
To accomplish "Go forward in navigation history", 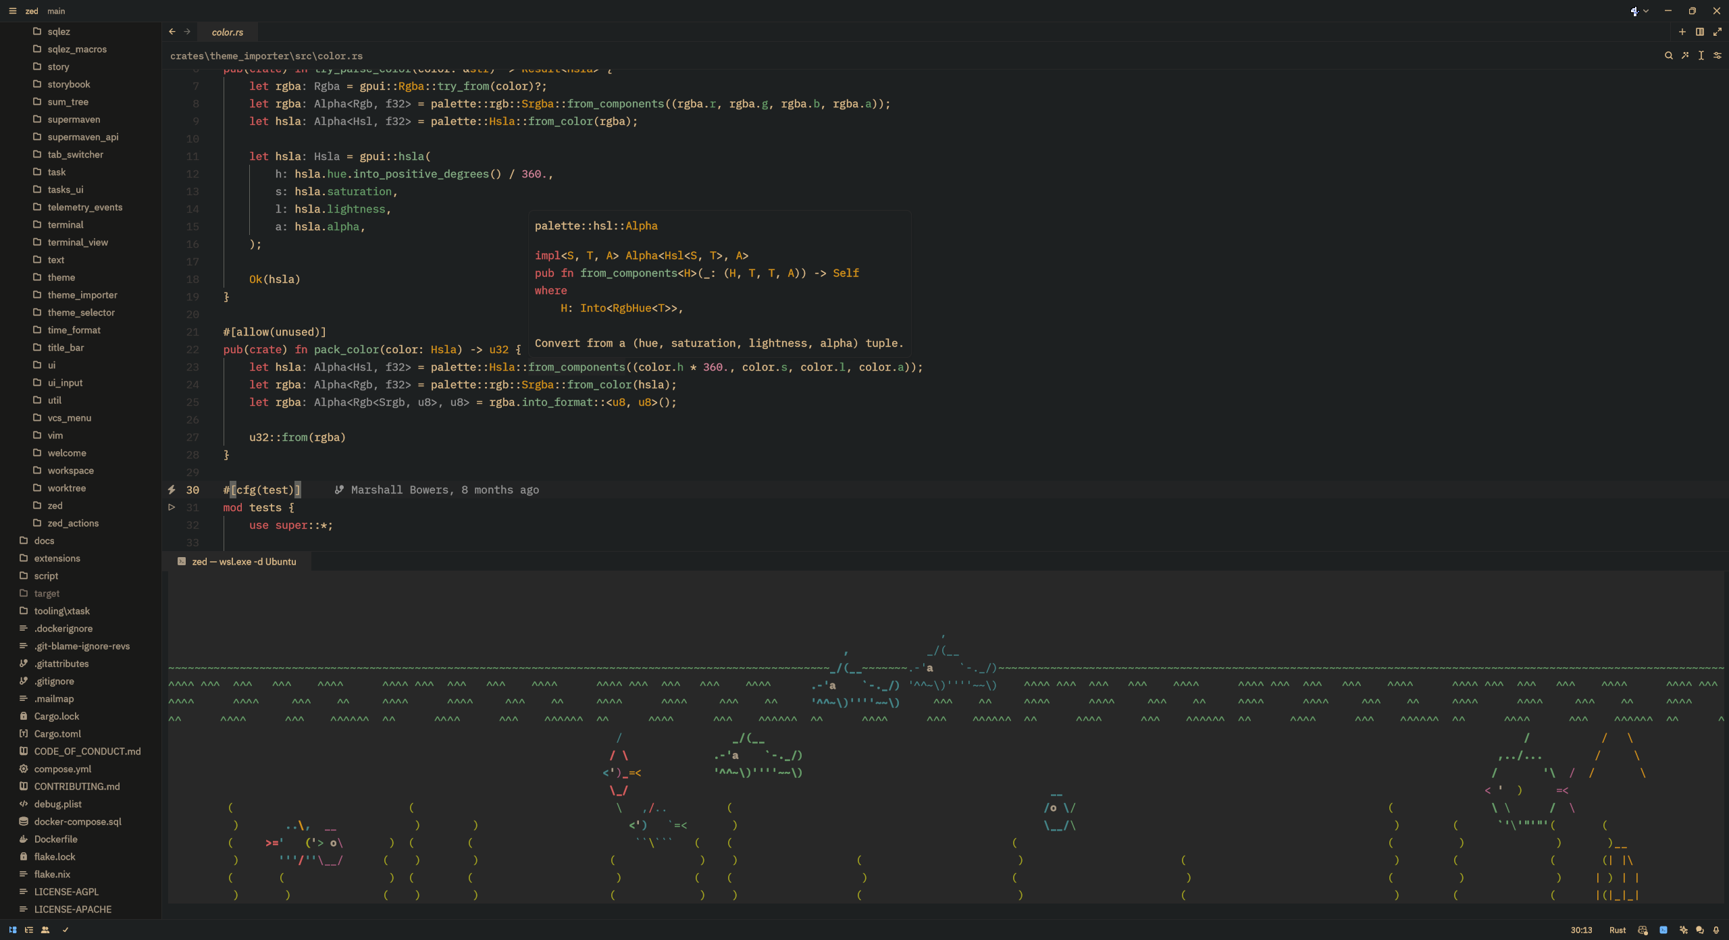I will 187,32.
